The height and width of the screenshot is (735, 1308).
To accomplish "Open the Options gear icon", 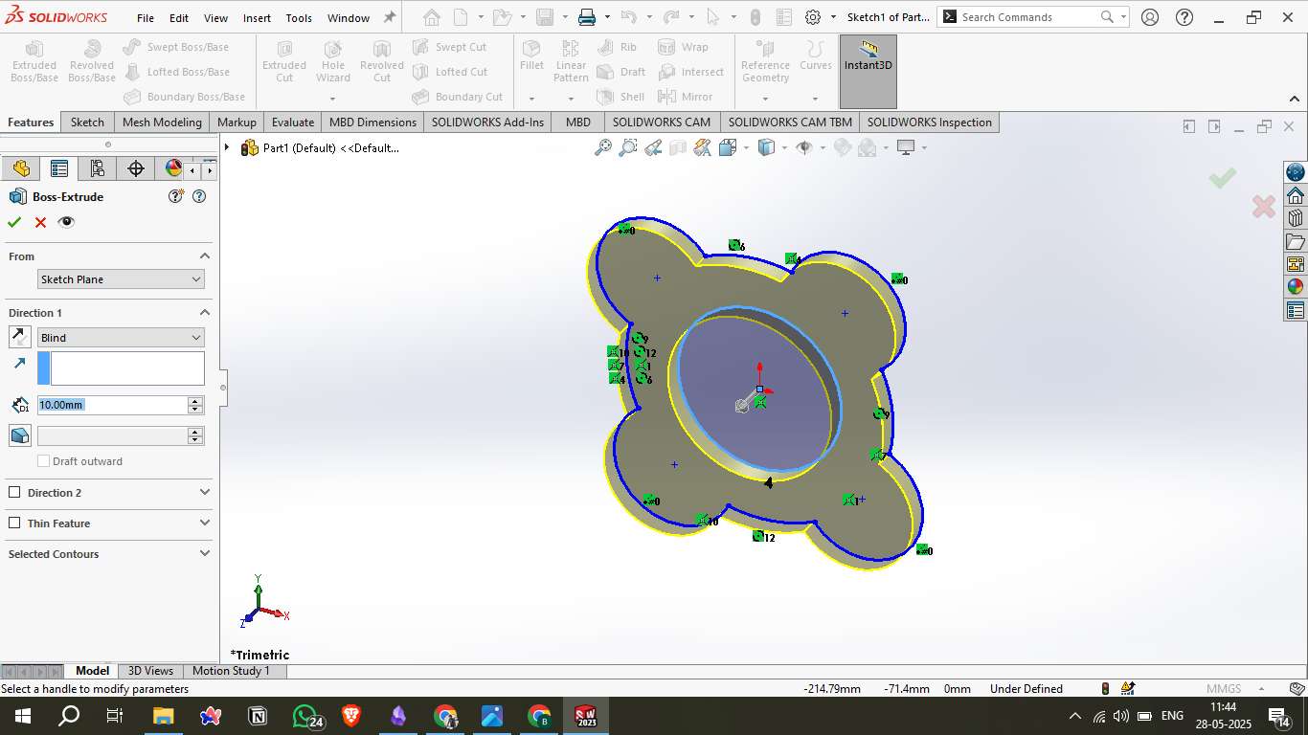I will point(813,17).
